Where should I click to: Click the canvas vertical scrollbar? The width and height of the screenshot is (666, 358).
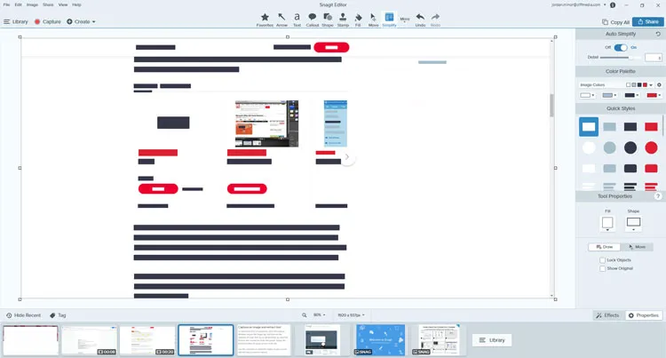click(x=551, y=106)
